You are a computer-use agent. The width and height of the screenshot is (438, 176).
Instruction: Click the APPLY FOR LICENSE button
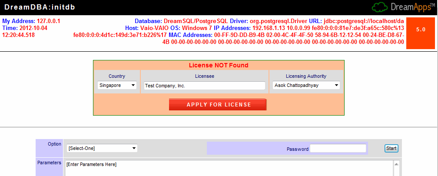point(218,104)
